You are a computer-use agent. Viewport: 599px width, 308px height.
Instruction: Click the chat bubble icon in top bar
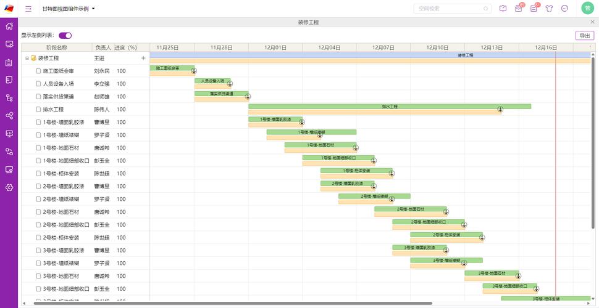point(564,9)
